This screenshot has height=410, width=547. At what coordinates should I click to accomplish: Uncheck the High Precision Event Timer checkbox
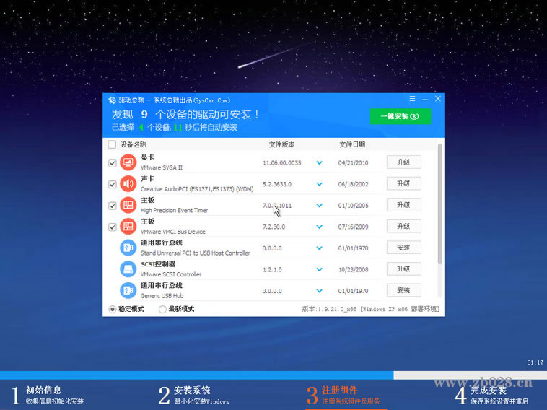click(113, 206)
